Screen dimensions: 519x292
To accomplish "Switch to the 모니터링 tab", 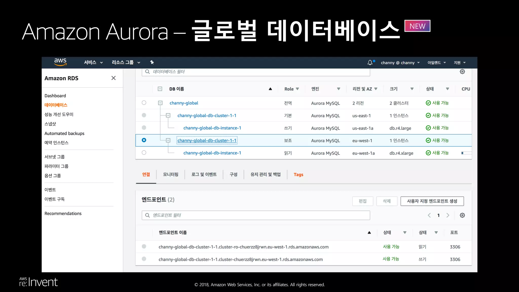I will (171, 174).
